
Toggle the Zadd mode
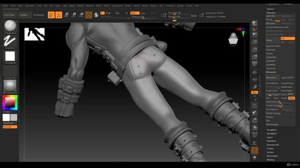(135, 13)
